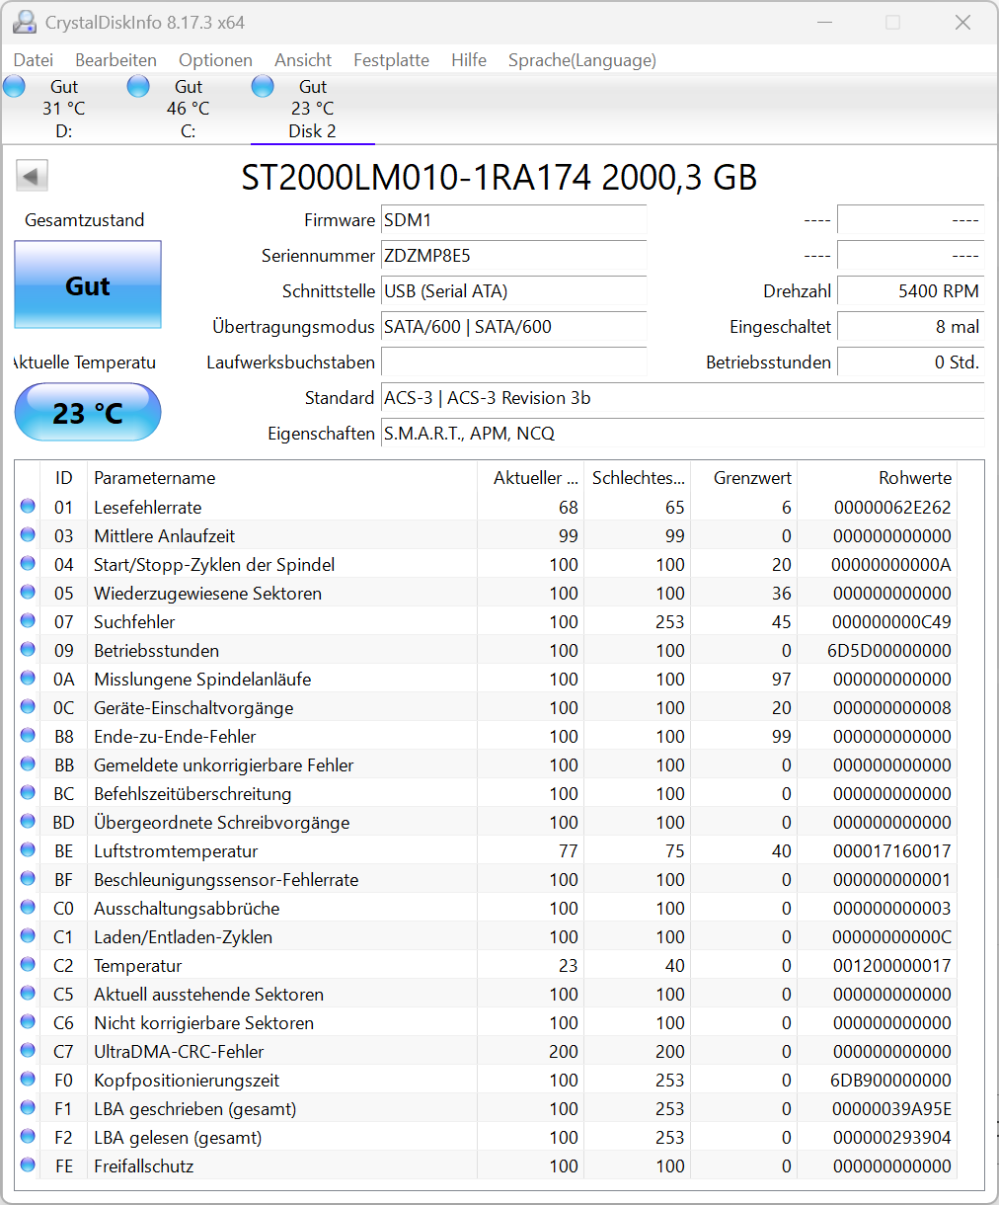
Task: Click the back arrow navigation icon
Action: tap(31, 175)
